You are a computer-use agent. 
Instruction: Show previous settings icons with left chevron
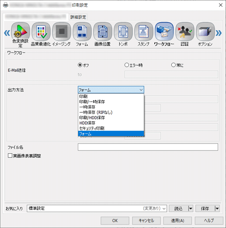(7, 33)
